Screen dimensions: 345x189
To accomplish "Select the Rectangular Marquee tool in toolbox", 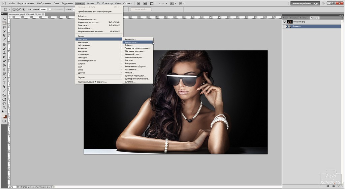I will click(4, 23).
